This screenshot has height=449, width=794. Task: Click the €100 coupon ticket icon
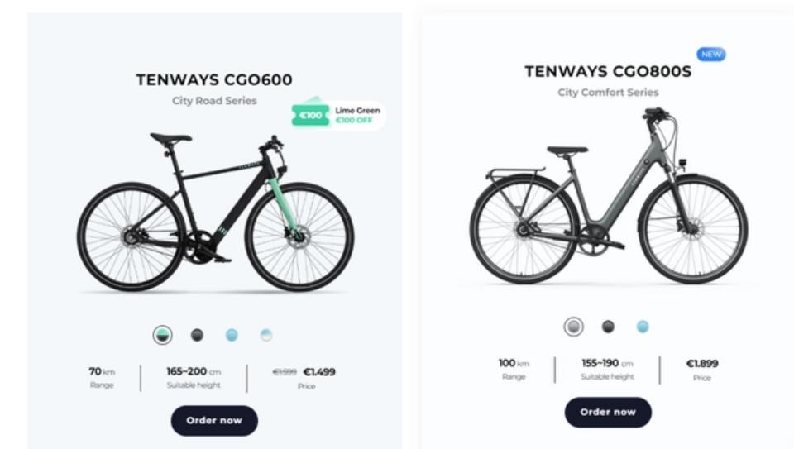[311, 115]
